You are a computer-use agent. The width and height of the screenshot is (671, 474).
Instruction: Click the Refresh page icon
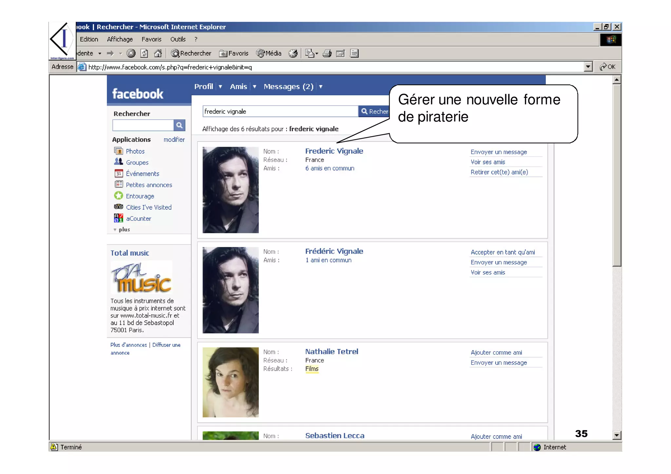pos(144,53)
